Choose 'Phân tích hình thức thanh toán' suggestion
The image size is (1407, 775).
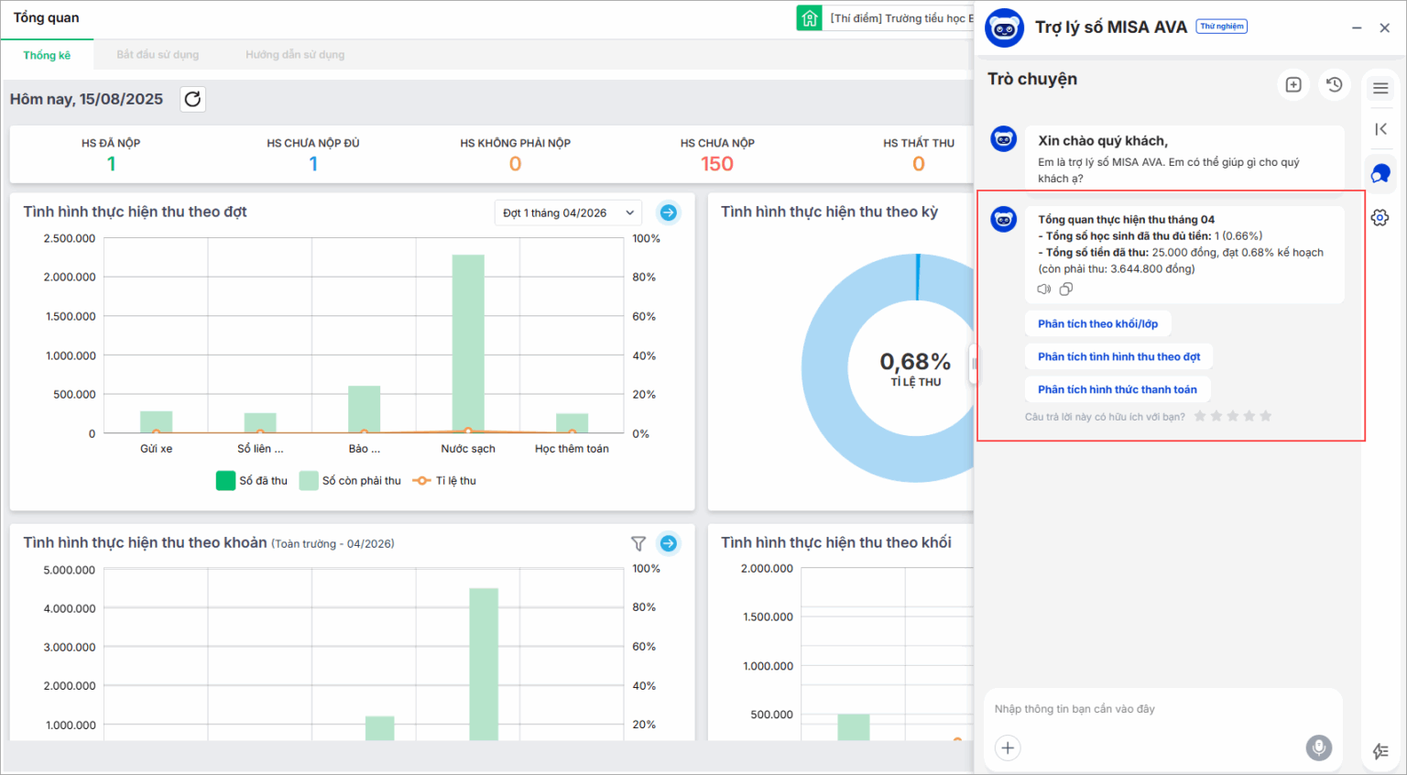[1117, 389]
